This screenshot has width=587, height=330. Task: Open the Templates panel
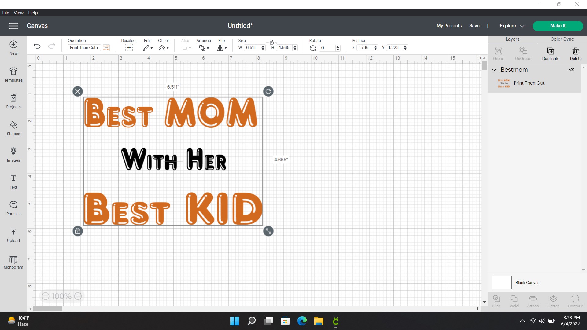pos(13,75)
